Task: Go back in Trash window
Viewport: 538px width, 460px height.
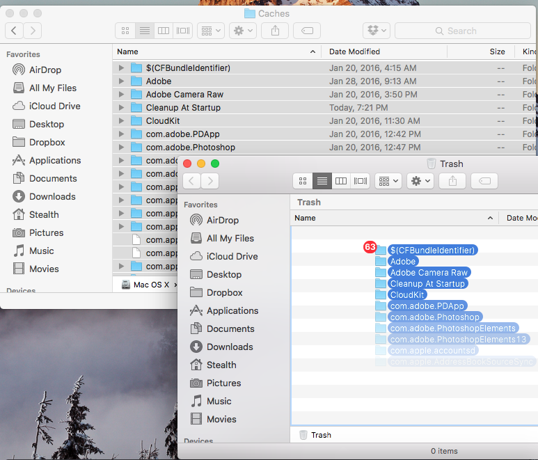Action: click(192, 181)
